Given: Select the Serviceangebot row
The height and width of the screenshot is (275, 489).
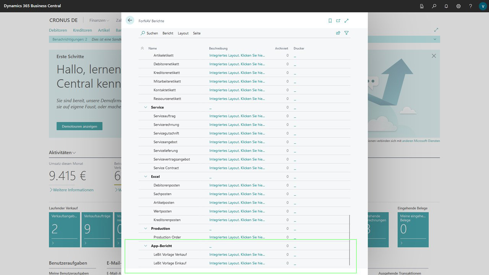Looking at the screenshot, I should 244,142.
